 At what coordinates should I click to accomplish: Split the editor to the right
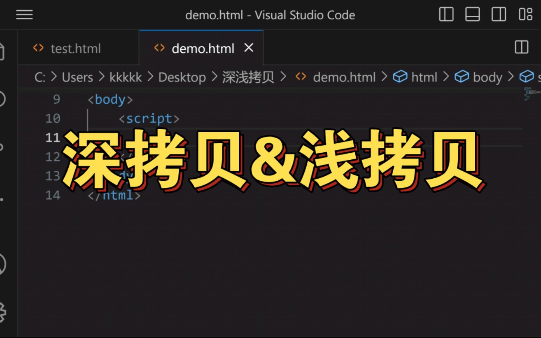click(x=522, y=47)
